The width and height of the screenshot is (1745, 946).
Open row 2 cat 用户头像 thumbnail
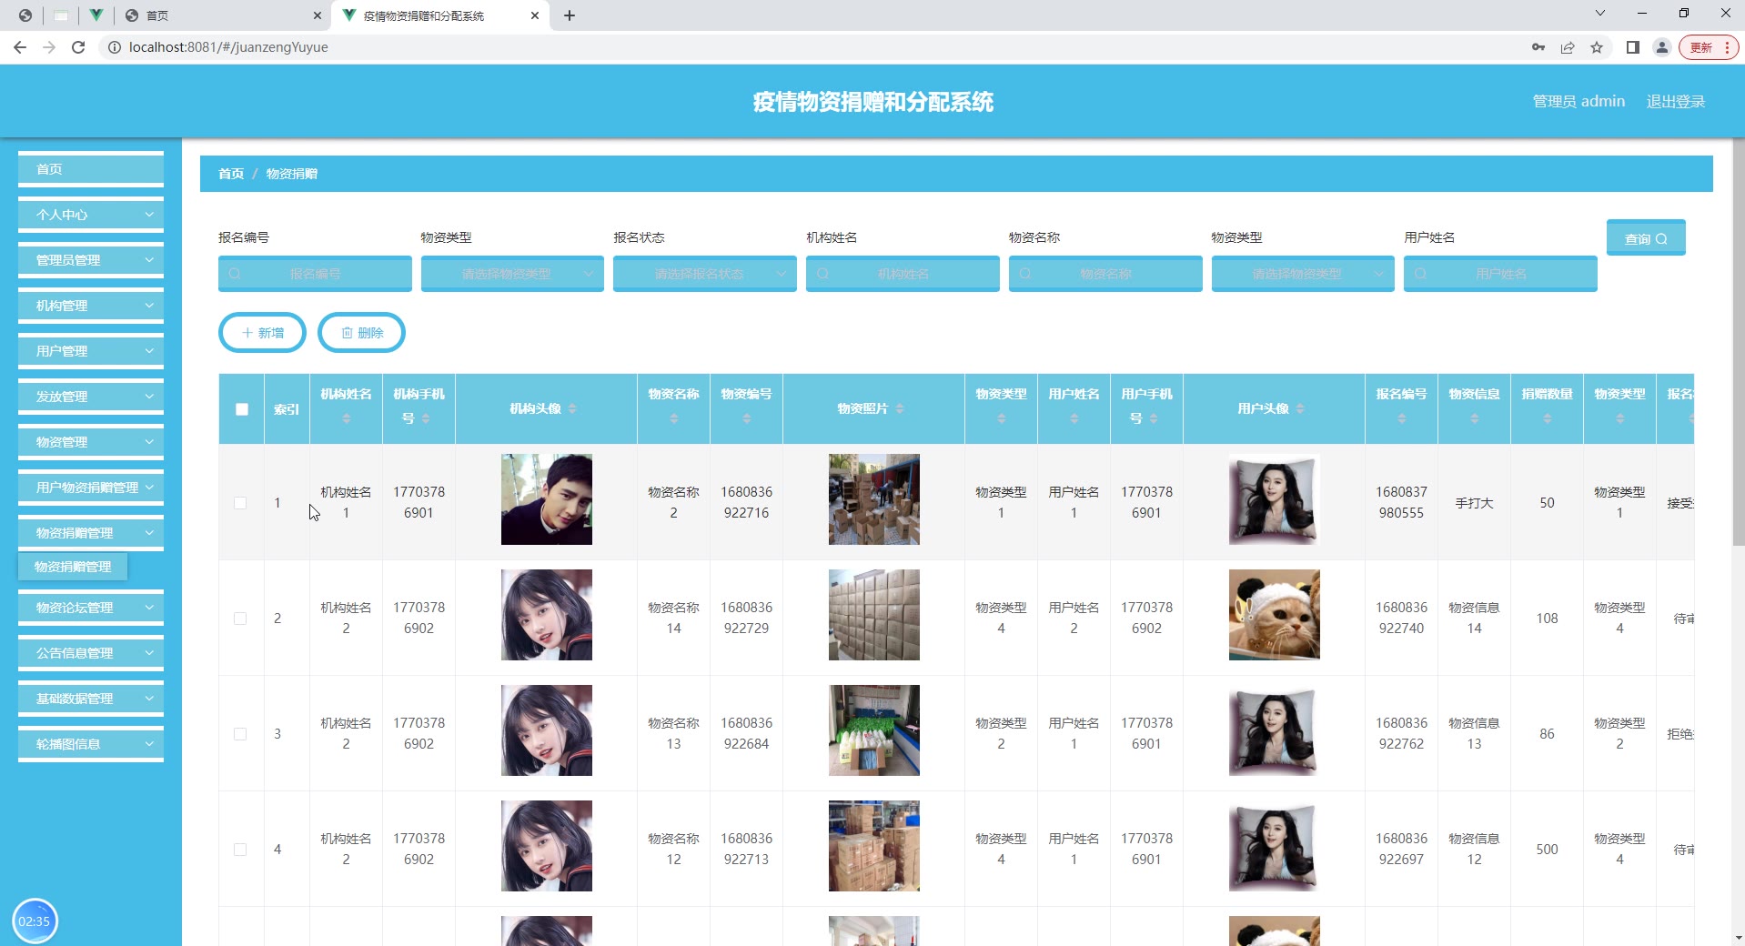[1275, 615]
